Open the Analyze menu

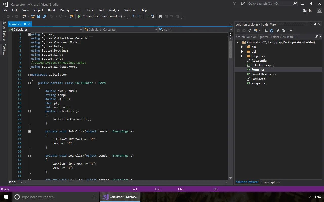[114, 10]
